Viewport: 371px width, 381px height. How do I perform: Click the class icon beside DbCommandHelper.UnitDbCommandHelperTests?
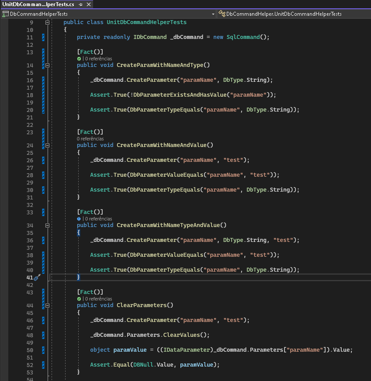click(222, 14)
